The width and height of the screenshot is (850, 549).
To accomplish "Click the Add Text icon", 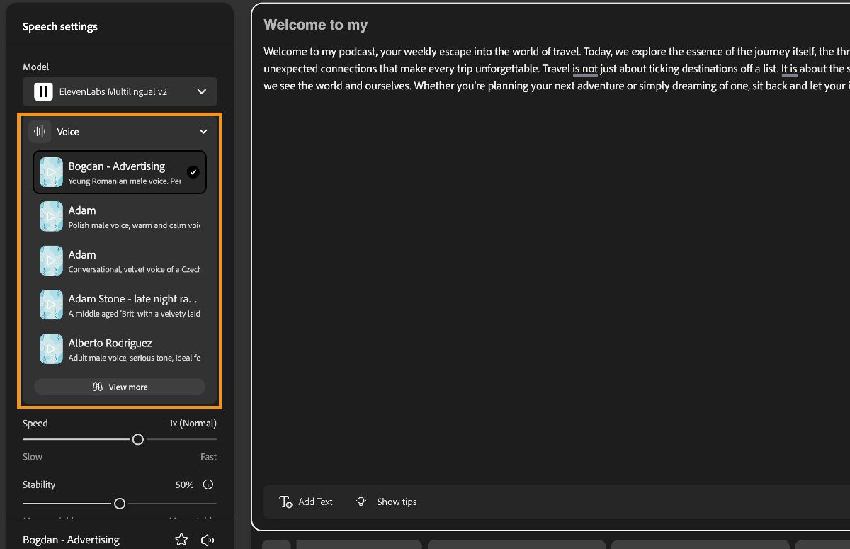I will [x=286, y=502].
